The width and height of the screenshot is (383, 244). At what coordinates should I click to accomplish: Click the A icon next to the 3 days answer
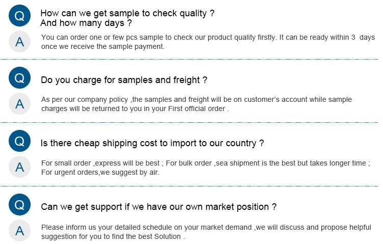click(20, 42)
